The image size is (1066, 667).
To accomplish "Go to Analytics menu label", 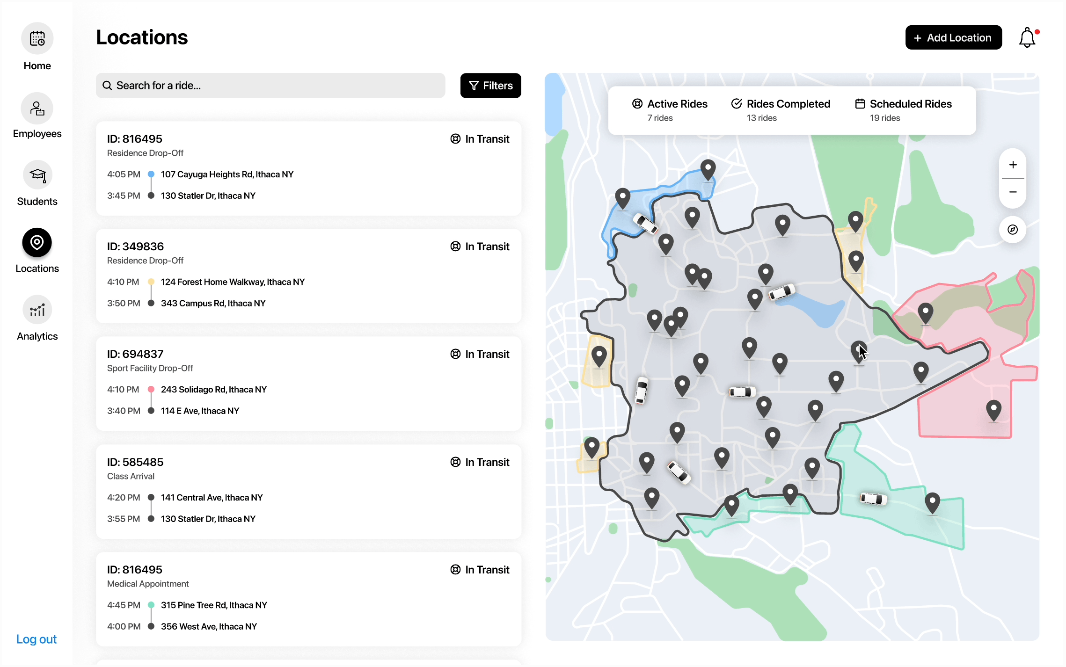I will [x=37, y=336].
